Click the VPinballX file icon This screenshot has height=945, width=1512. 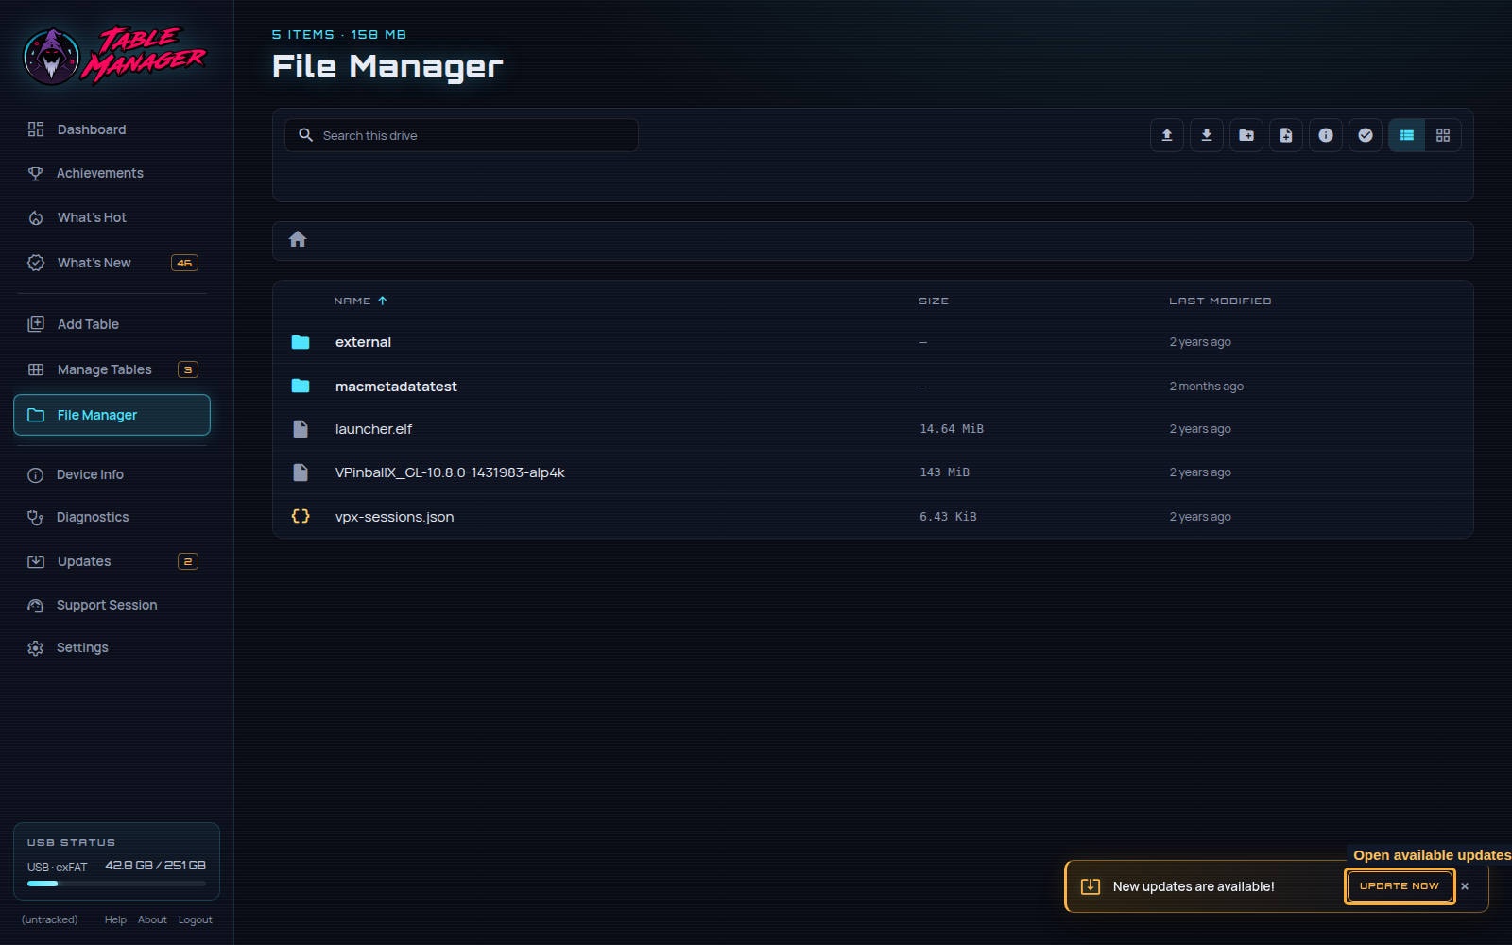tap(301, 472)
